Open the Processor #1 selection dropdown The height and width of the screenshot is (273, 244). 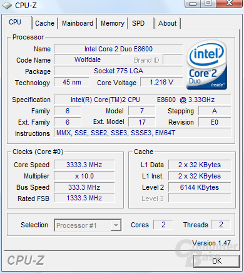pos(88,225)
